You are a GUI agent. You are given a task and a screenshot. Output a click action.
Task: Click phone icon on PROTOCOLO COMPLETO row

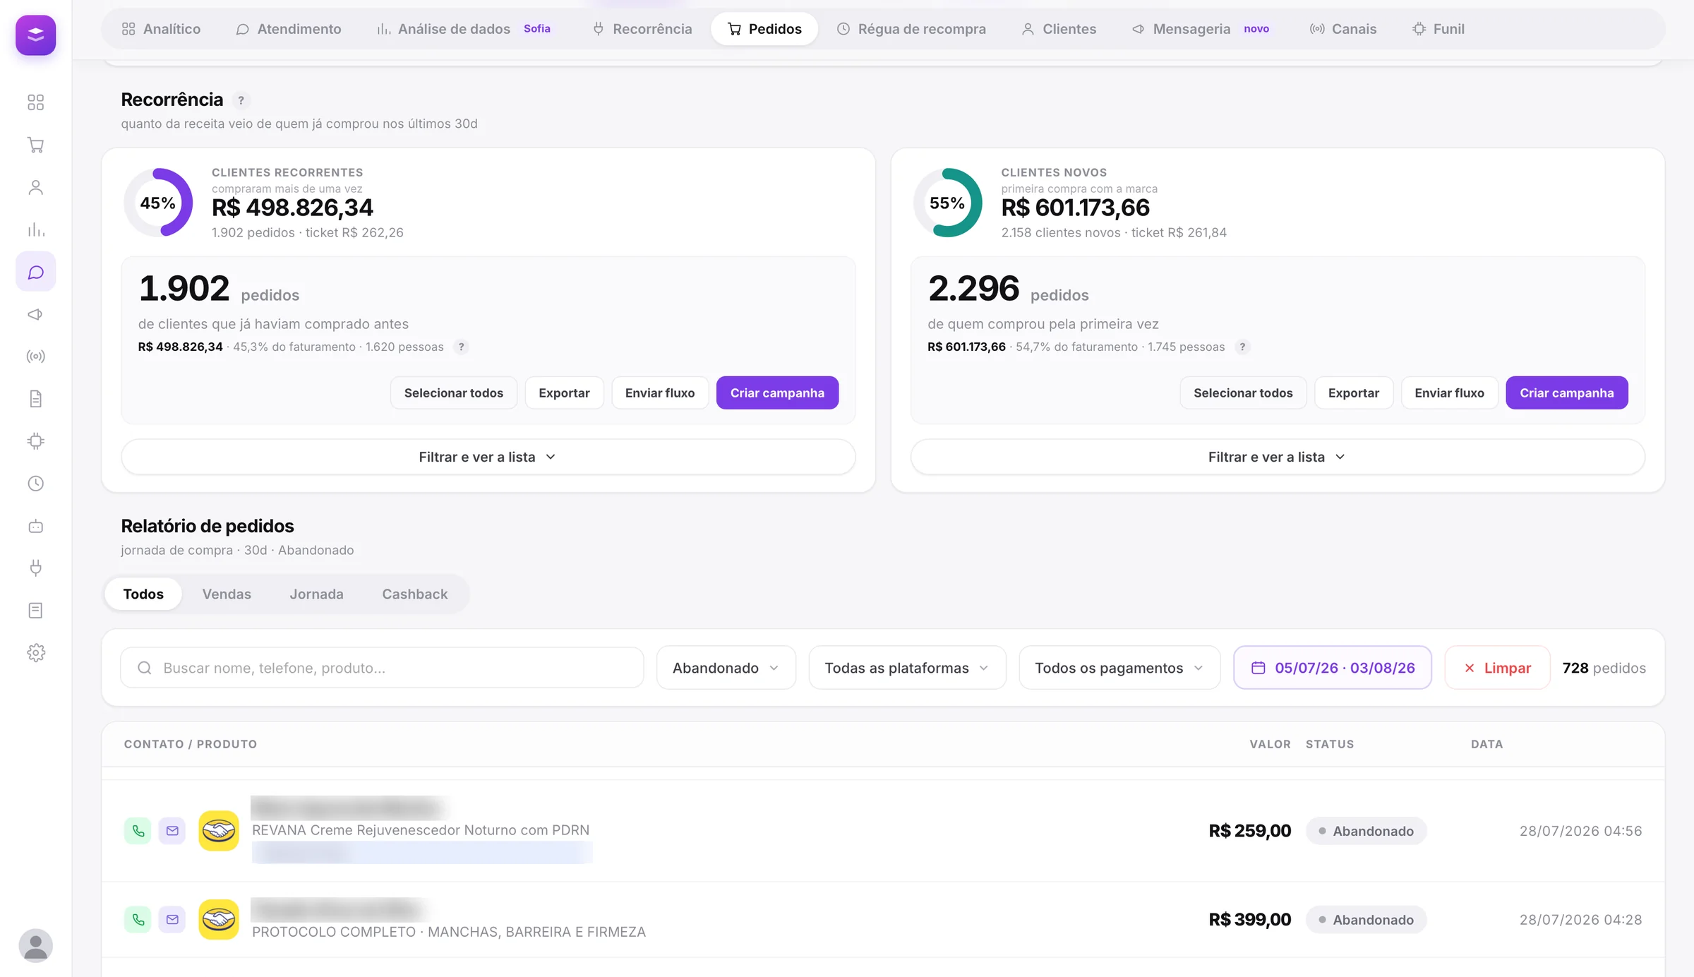(x=138, y=920)
